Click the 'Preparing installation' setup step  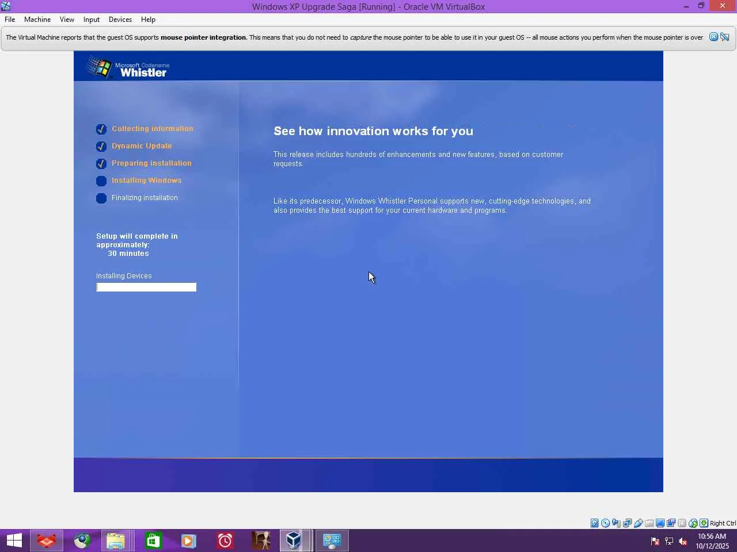click(x=151, y=163)
